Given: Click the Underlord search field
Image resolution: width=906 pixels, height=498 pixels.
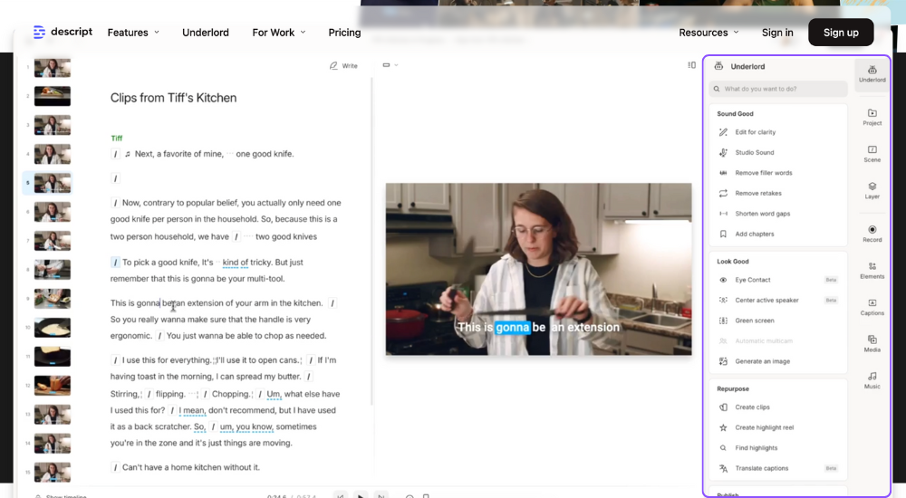Looking at the screenshot, I should click(777, 89).
